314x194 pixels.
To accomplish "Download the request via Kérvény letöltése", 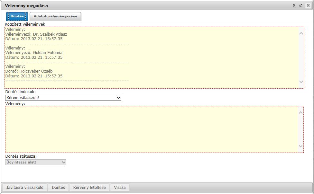I will pos(89,188).
